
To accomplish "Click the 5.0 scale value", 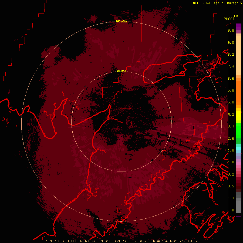I will point(231,102).
